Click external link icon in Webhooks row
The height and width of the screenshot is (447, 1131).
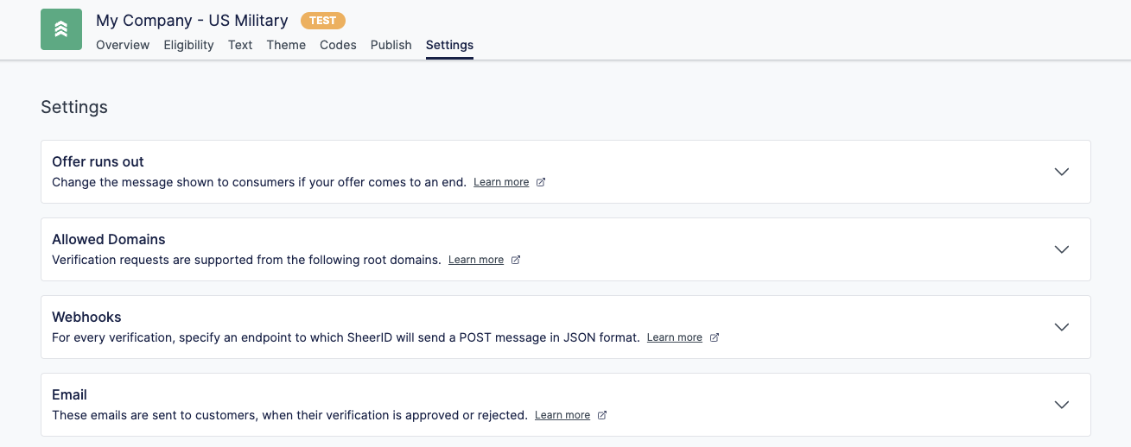click(x=715, y=337)
